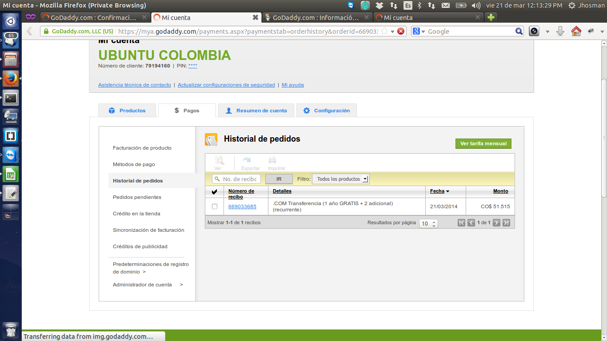This screenshot has height=341, width=607.
Task: Toggle the select-all checkmark in table header
Action: click(x=215, y=192)
